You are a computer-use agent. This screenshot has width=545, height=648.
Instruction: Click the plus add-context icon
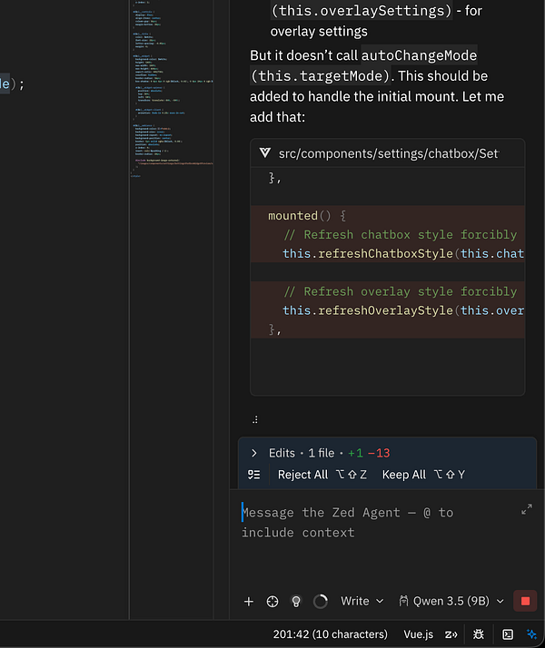pyautogui.click(x=249, y=602)
